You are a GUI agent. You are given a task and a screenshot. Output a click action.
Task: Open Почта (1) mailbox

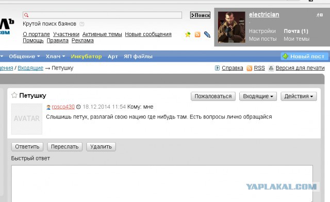pyautogui.click(x=296, y=31)
